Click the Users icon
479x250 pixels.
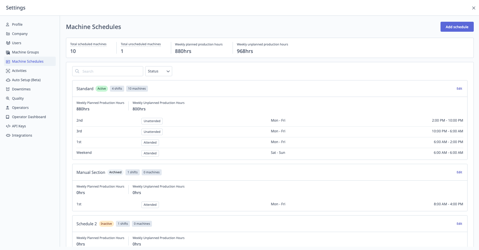(8, 43)
